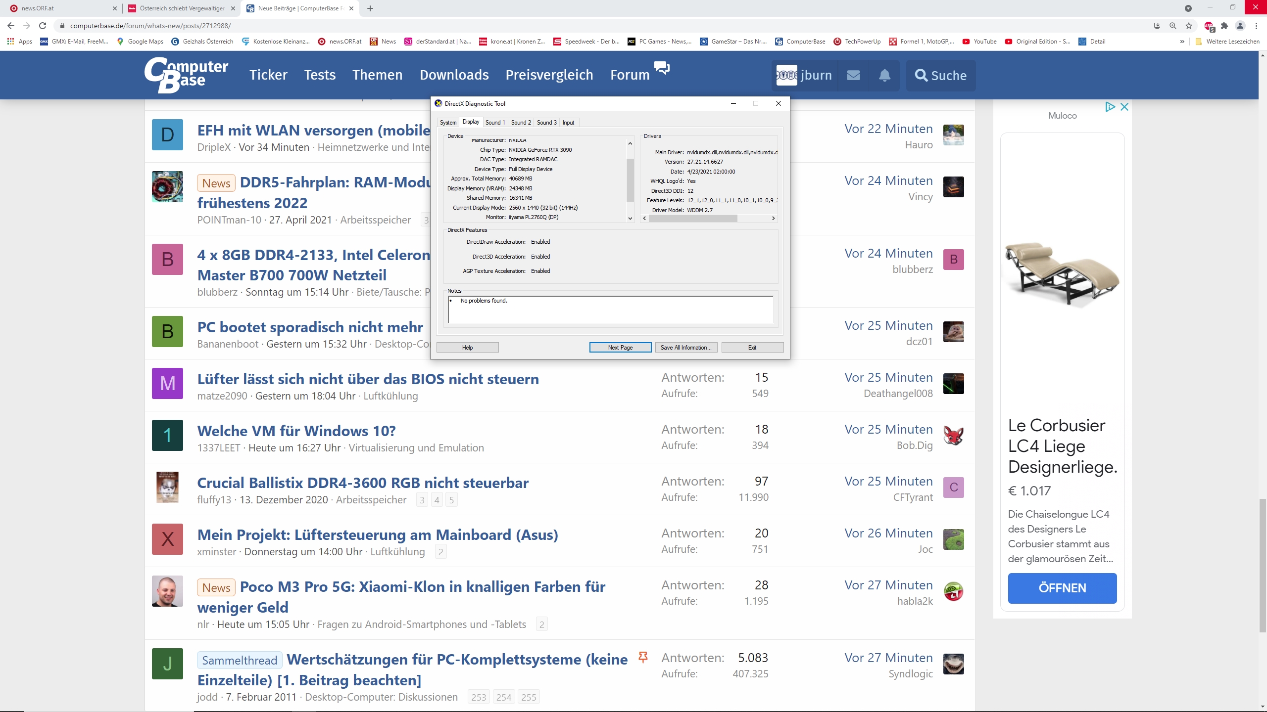Click the Drivers horizontal scrollbar thumb
This screenshot has height=712, width=1267.
click(x=693, y=218)
